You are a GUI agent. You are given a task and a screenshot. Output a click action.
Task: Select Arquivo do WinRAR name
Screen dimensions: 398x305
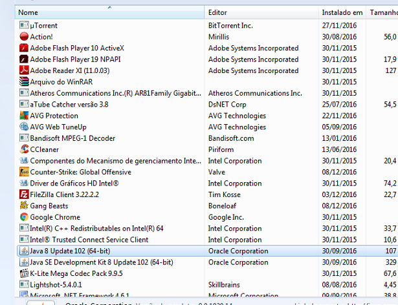tap(61, 82)
